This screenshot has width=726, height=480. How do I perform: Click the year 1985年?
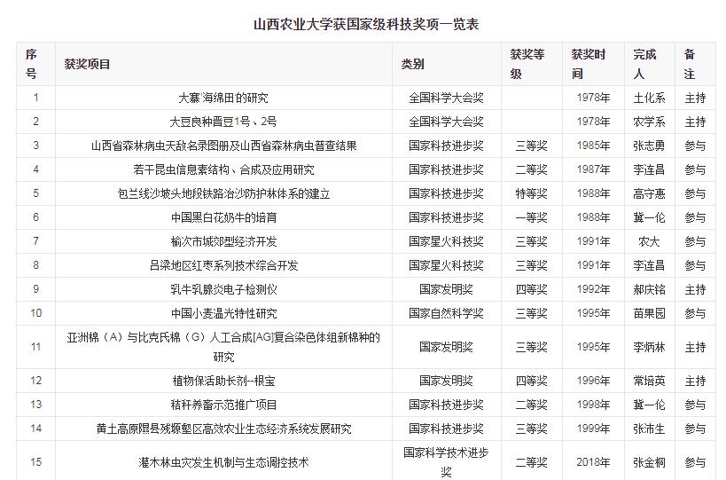click(593, 146)
